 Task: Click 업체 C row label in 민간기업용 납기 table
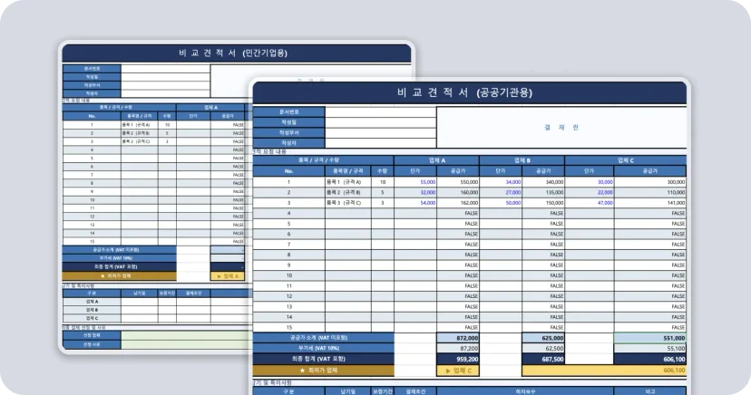pos(92,318)
